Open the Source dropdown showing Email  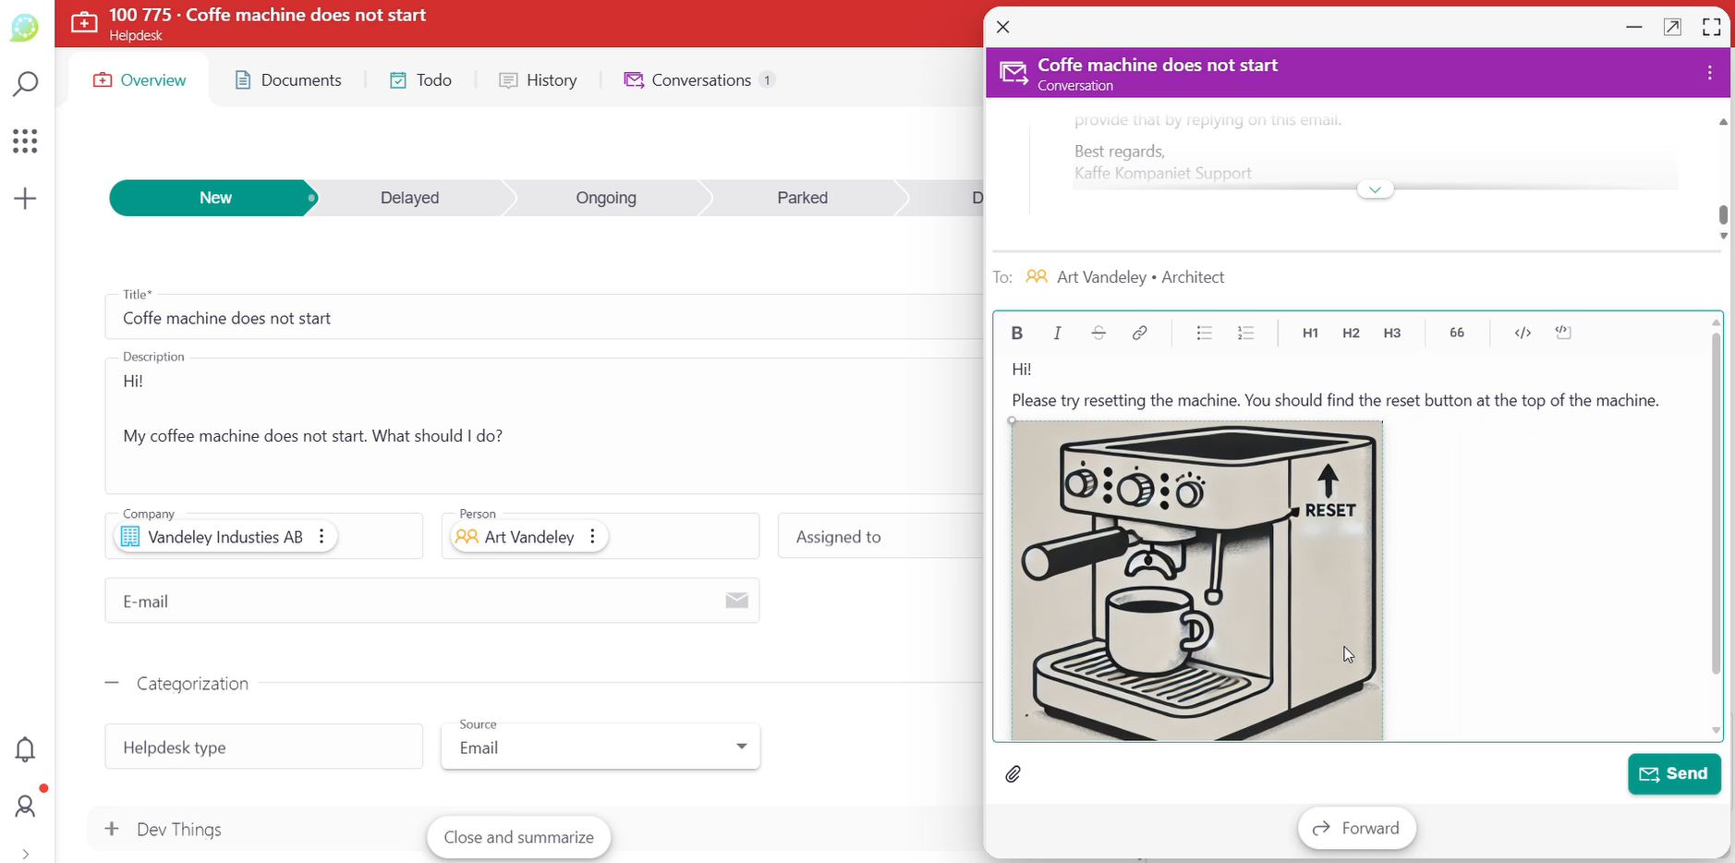(601, 747)
